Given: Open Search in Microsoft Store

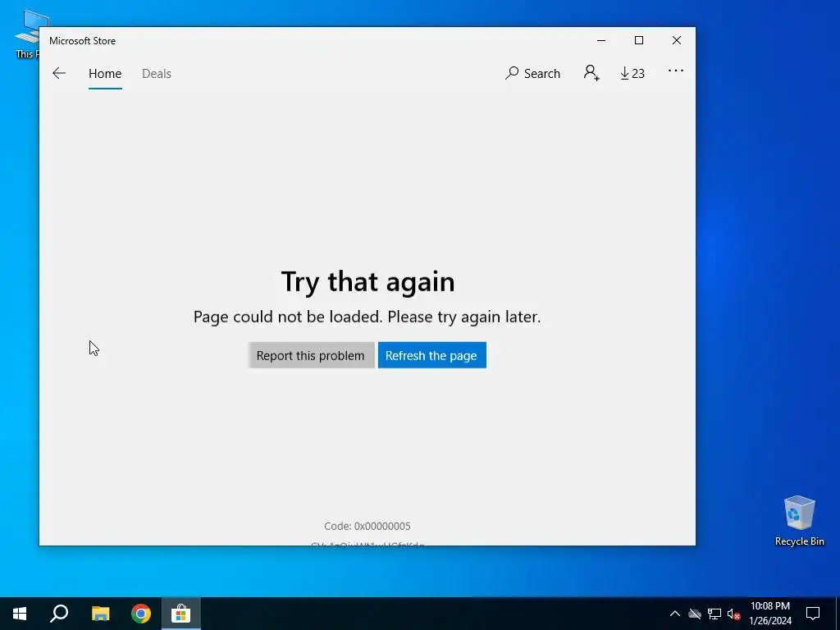Looking at the screenshot, I should click(532, 73).
